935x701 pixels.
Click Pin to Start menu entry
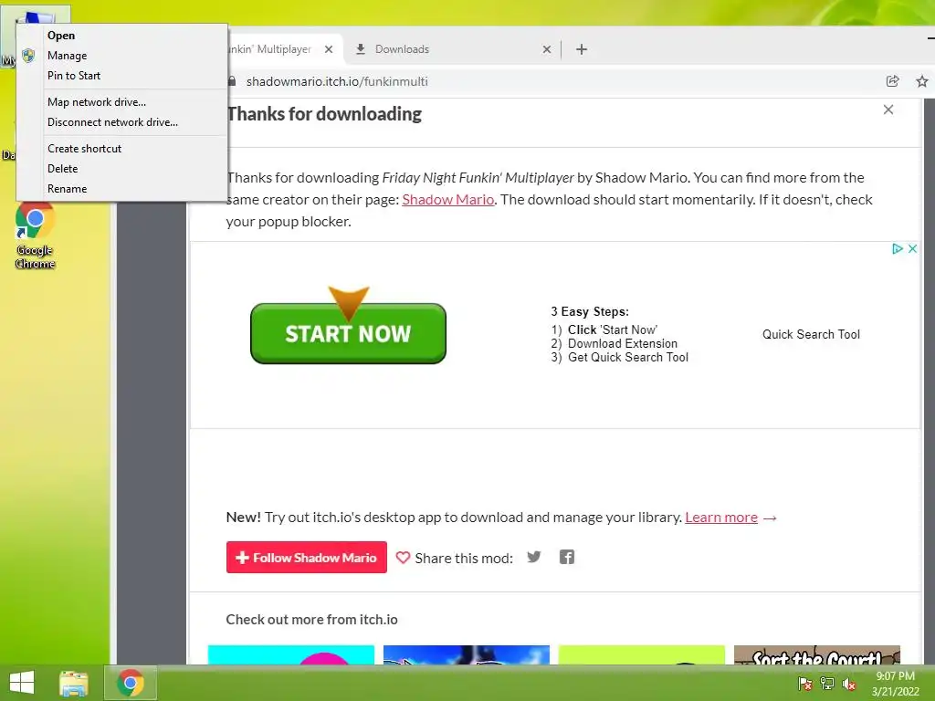[121, 76]
